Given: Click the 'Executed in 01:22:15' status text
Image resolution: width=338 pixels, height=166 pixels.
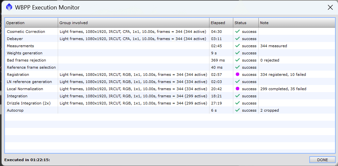Looking at the screenshot, I should [27, 160].
